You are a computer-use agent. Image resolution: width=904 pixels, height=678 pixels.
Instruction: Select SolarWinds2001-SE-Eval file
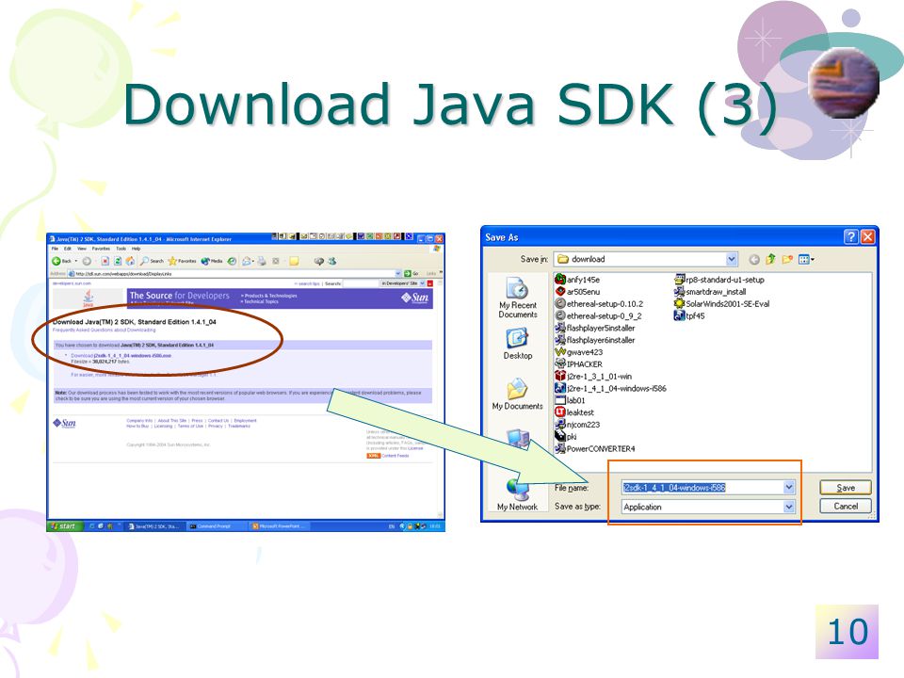[722, 304]
